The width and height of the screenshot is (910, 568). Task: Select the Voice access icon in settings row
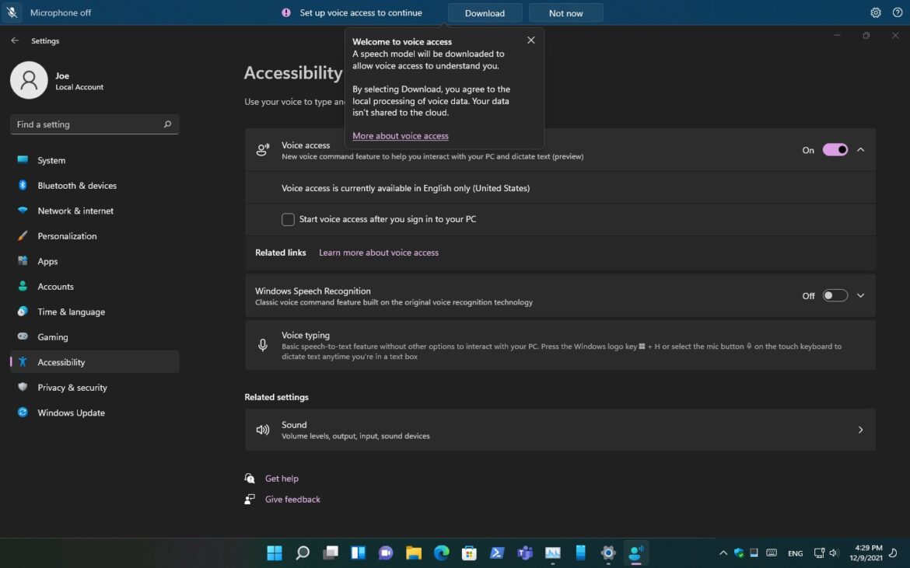262,149
